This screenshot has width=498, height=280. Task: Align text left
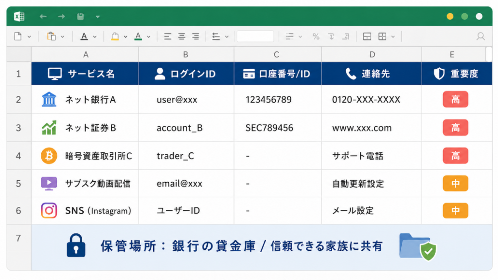pos(168,37)
